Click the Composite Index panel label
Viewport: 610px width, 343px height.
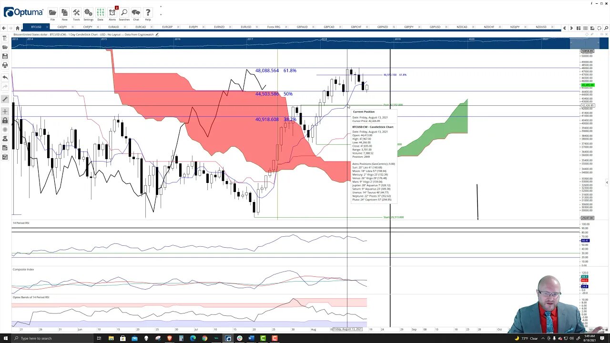point(23,270)
